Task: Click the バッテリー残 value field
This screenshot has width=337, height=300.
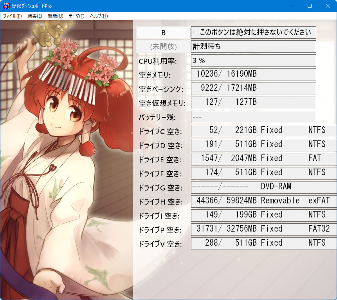Action: pos(253,117)
